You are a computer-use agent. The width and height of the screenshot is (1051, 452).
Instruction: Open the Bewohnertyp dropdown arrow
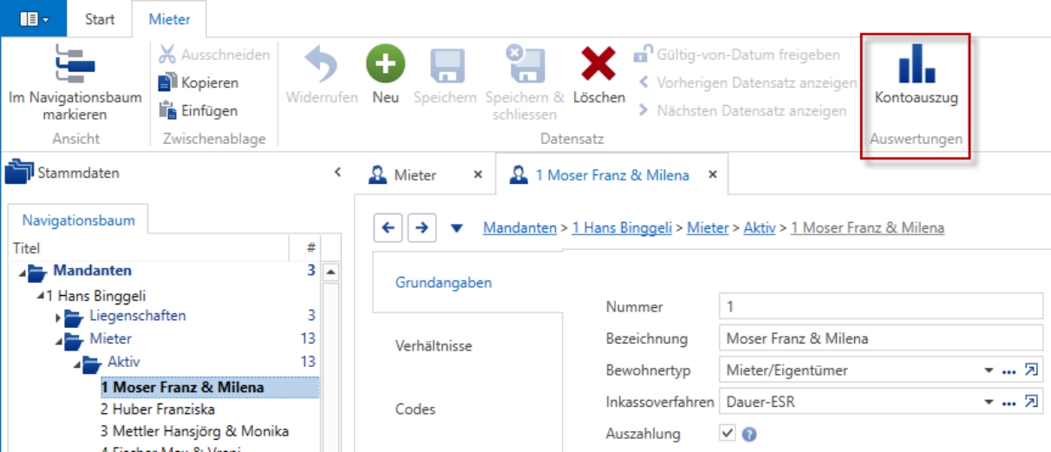[989, 370]
